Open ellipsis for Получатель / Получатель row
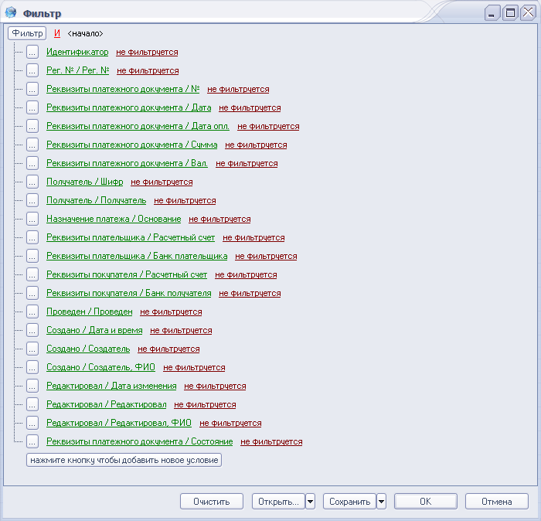Screen dimensions: 541x521 click(32, 200)
